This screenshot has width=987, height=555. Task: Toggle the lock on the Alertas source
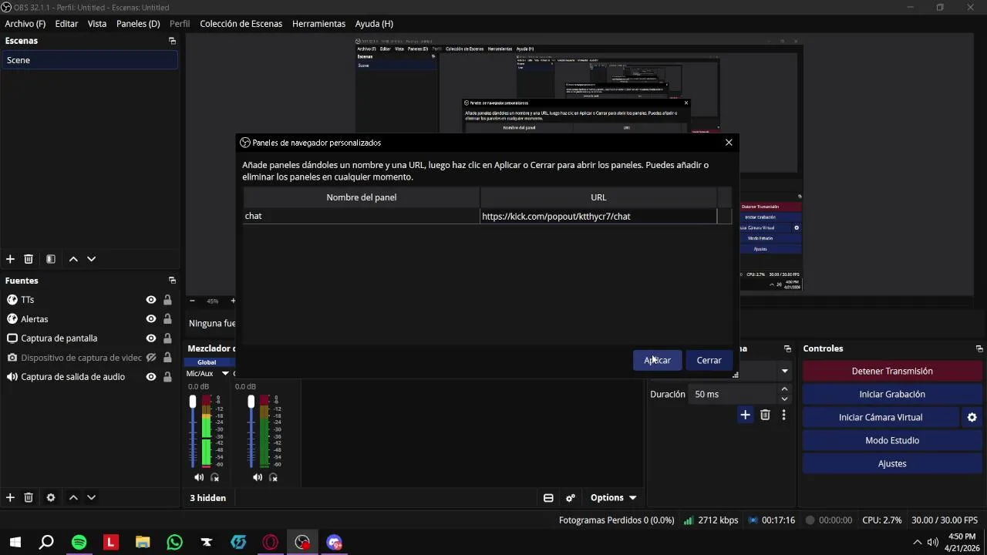(x=167, y=319)
